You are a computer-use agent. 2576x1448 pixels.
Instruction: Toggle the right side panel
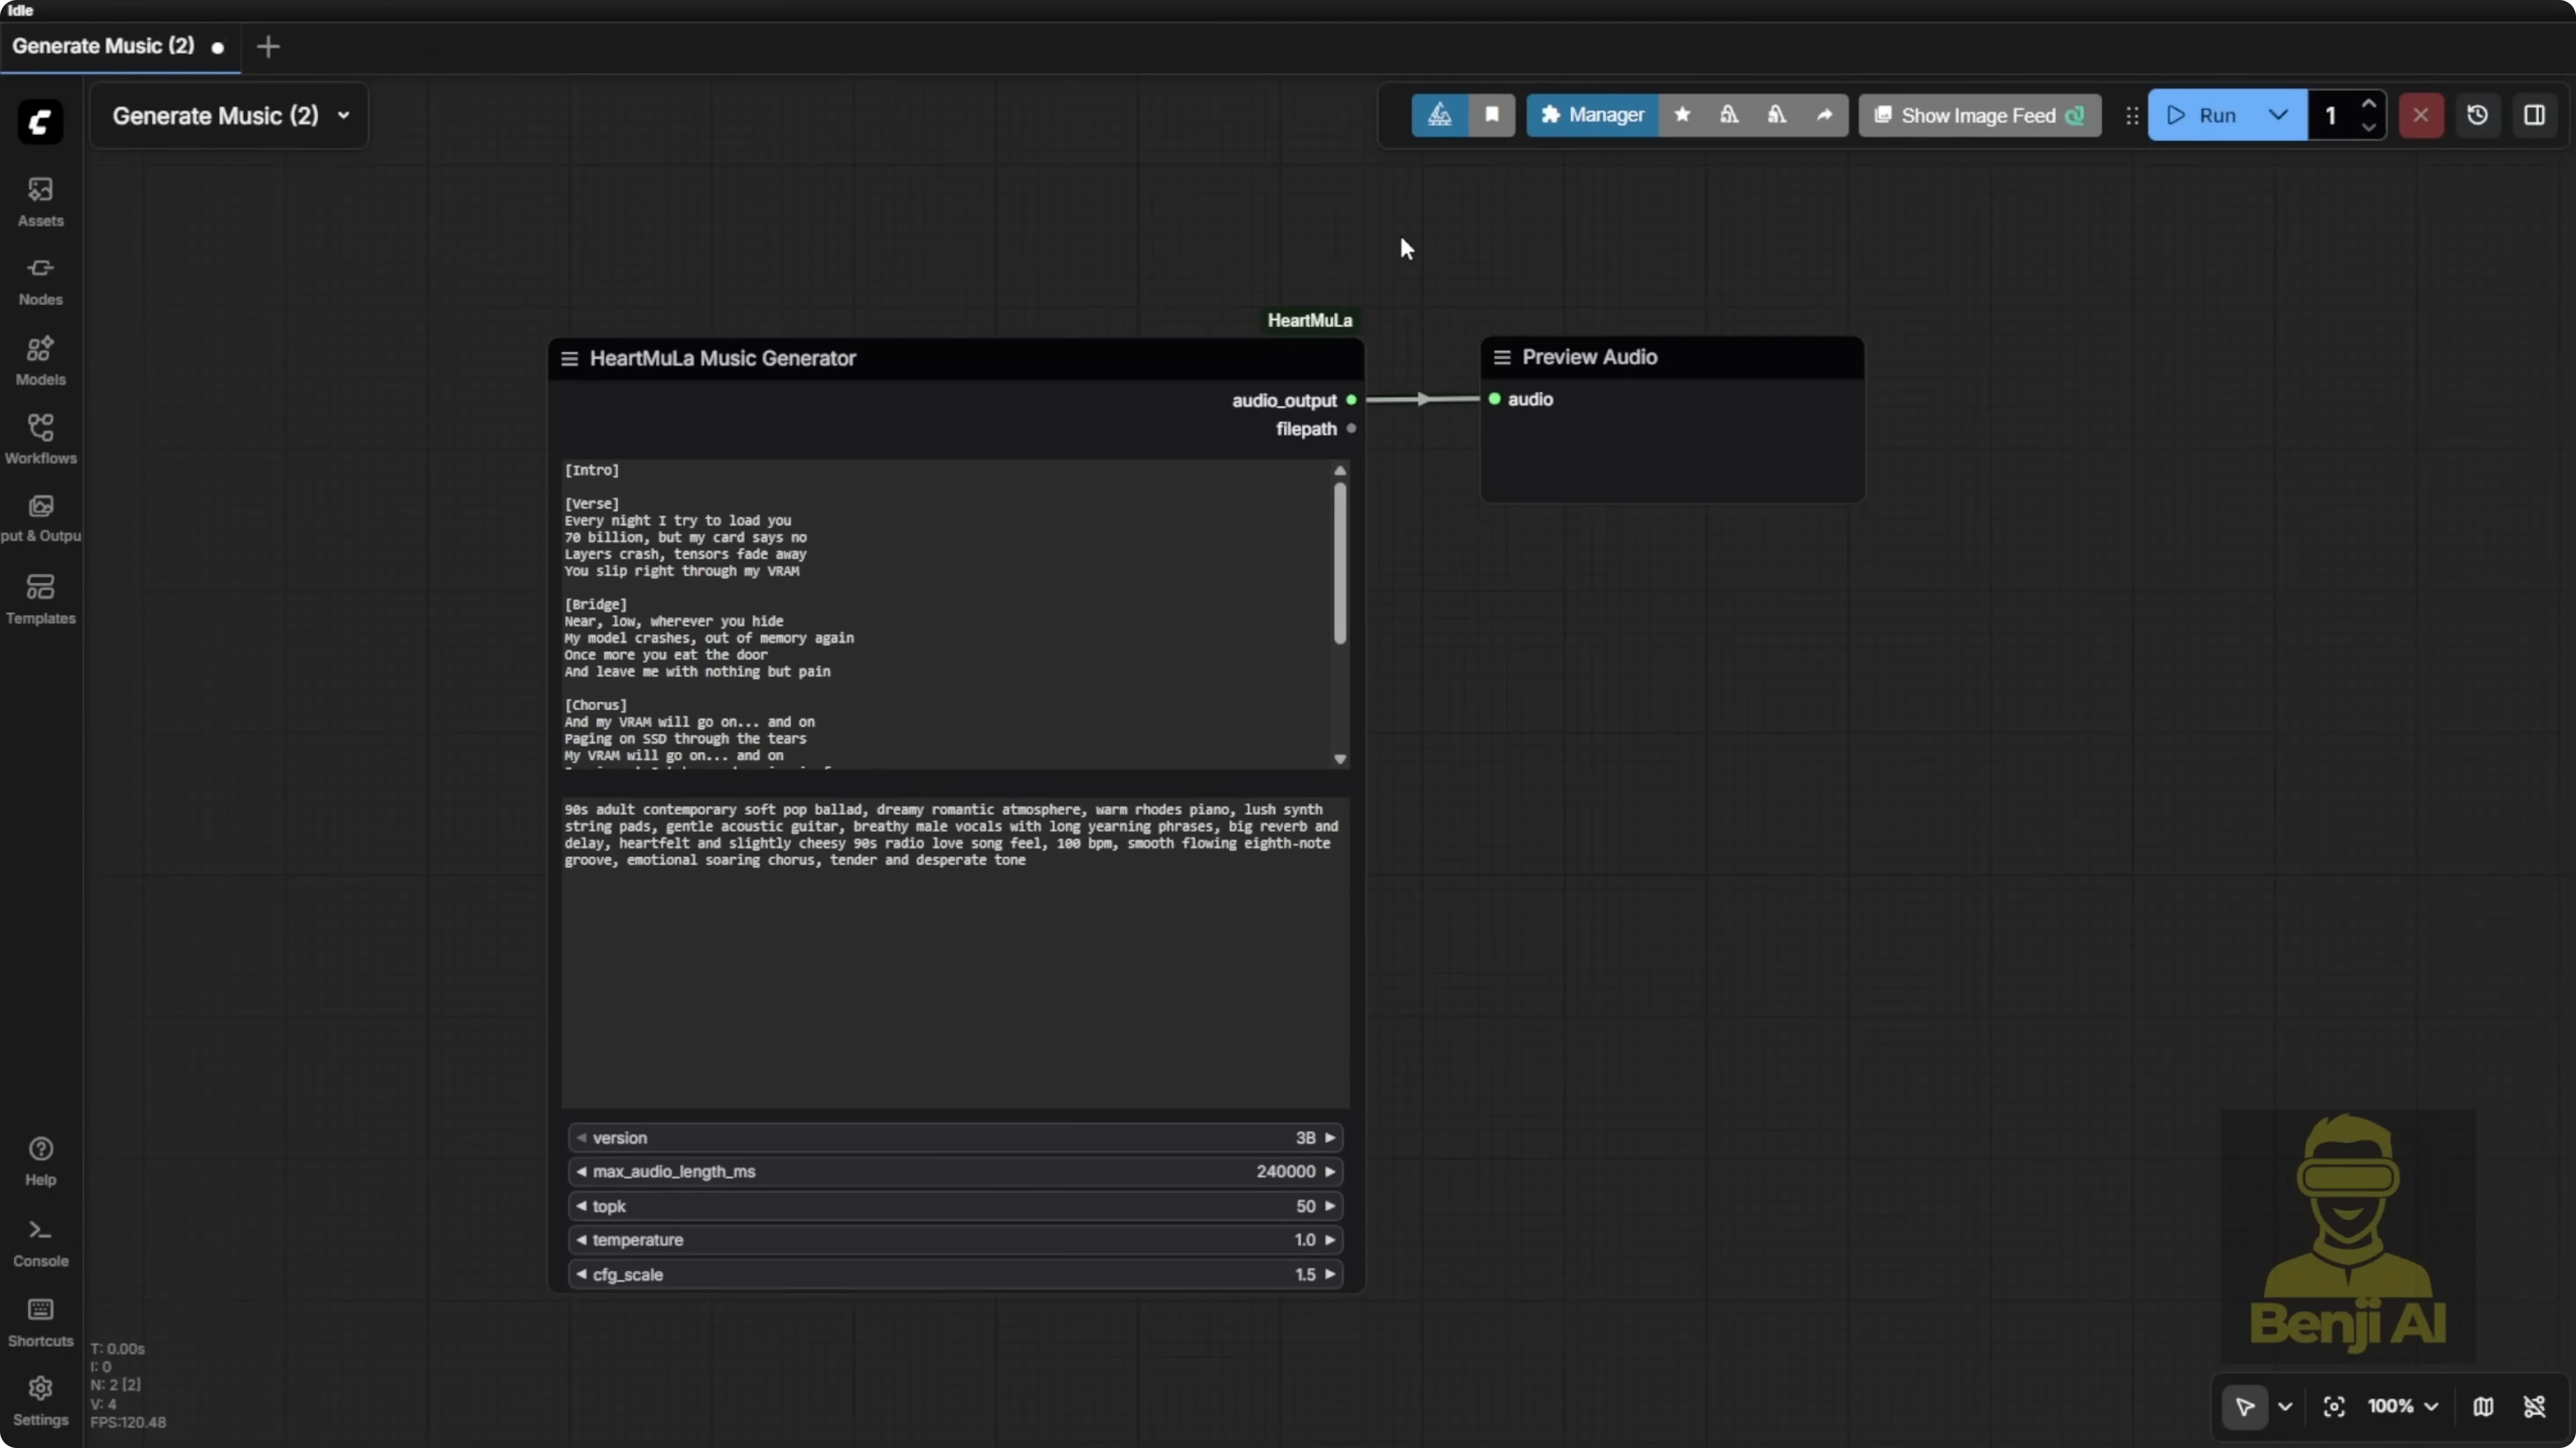point(2536,115)
